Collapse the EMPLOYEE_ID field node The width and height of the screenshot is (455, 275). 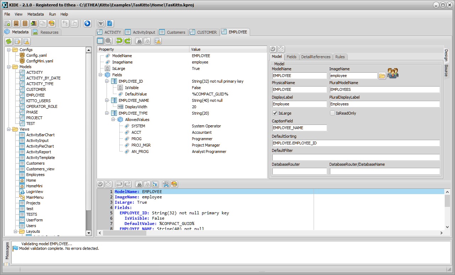[x=107, y=81]
